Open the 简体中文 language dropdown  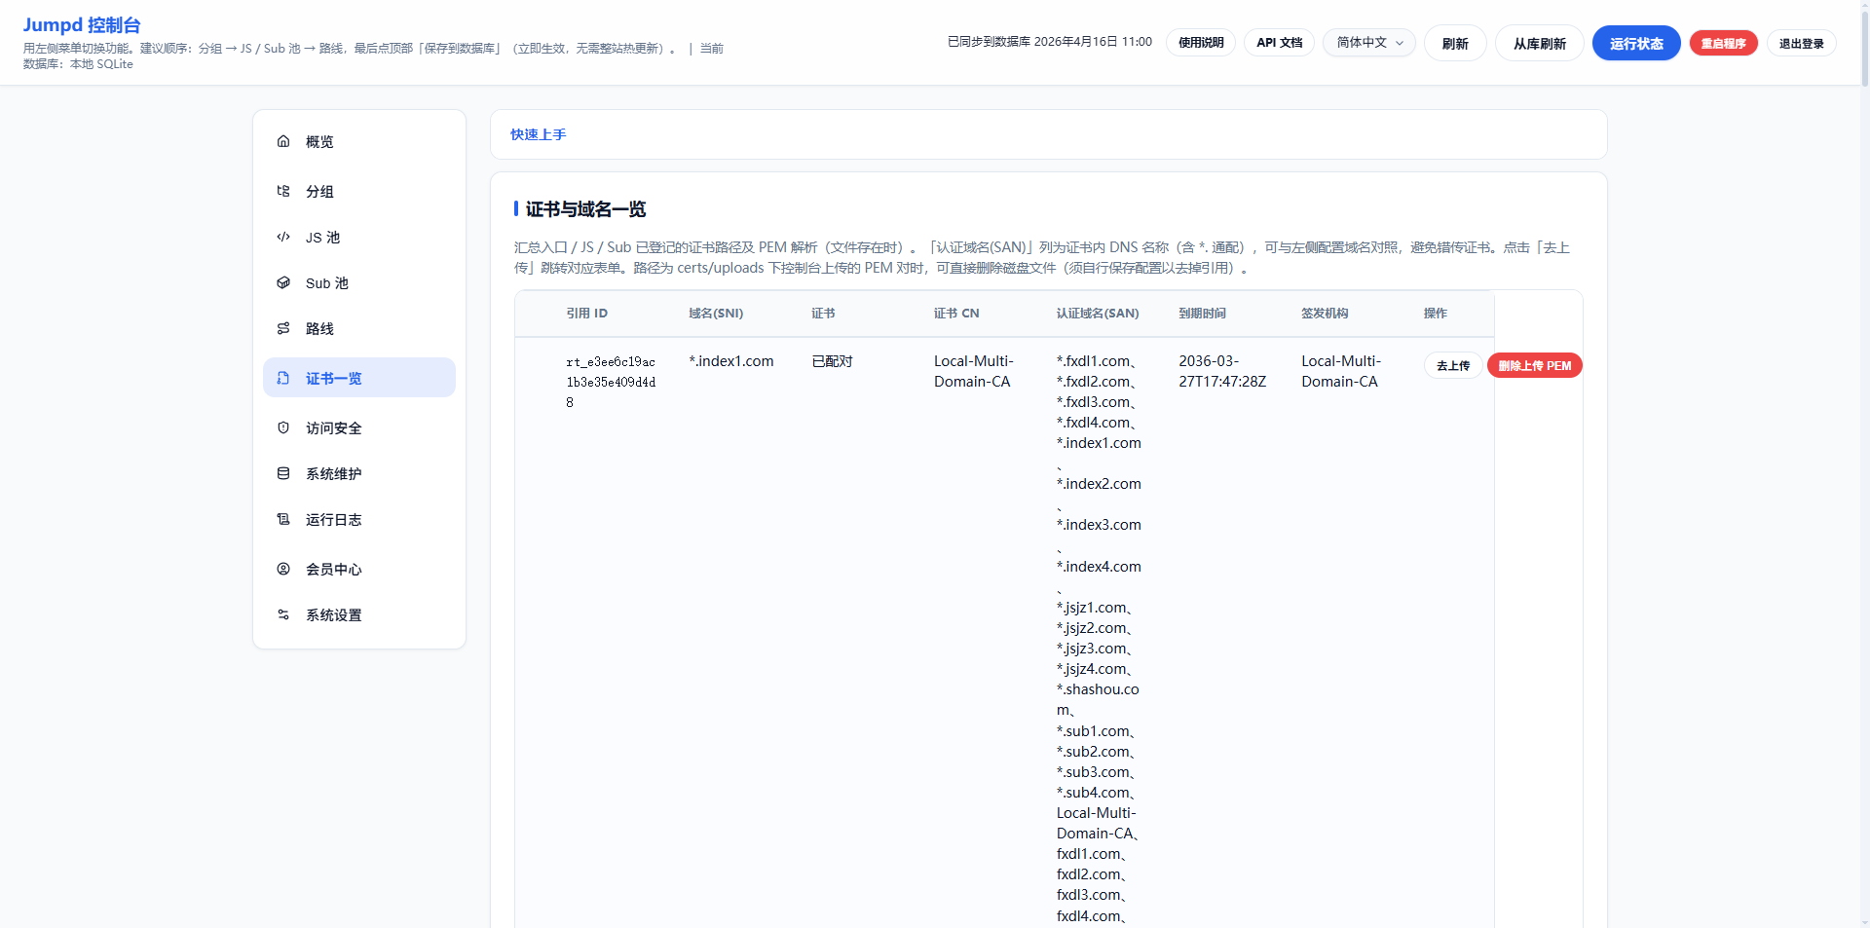tap(1368, 43)
